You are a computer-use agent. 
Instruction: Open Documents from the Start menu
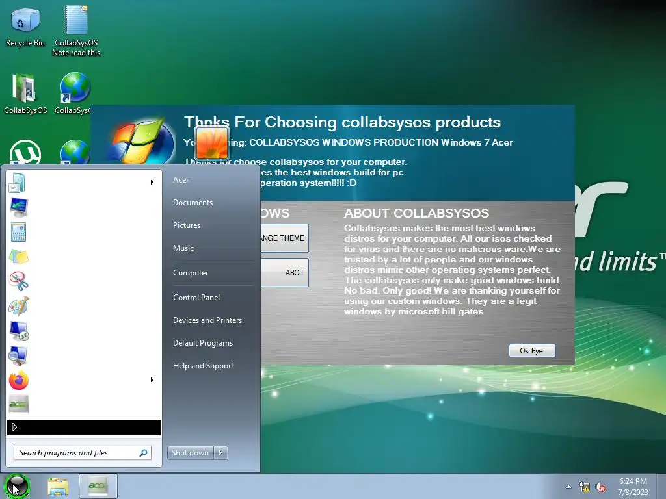coord(193,203)
